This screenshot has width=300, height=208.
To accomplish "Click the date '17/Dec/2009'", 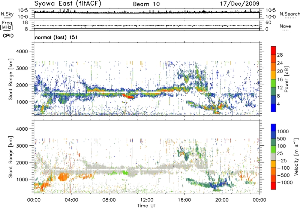I will pos(240,3).
